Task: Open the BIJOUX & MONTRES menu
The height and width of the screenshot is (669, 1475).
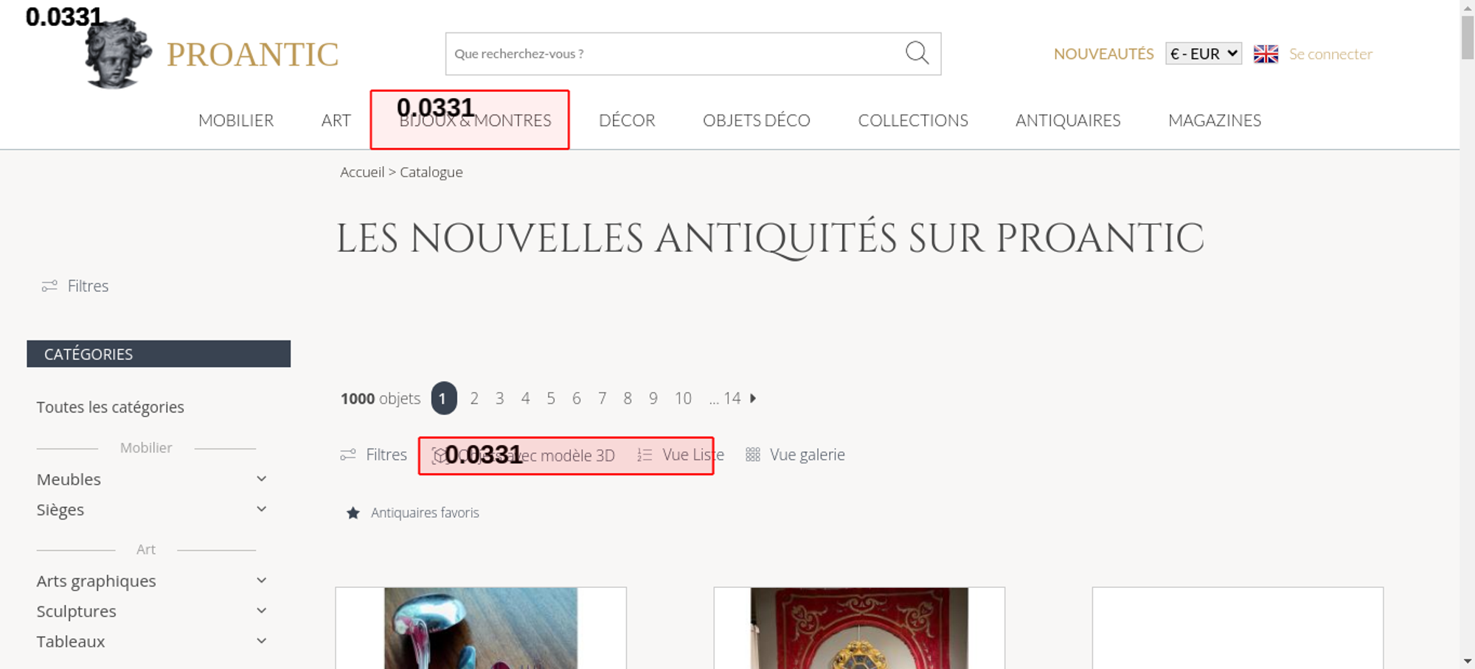Action: click(475, 120)
